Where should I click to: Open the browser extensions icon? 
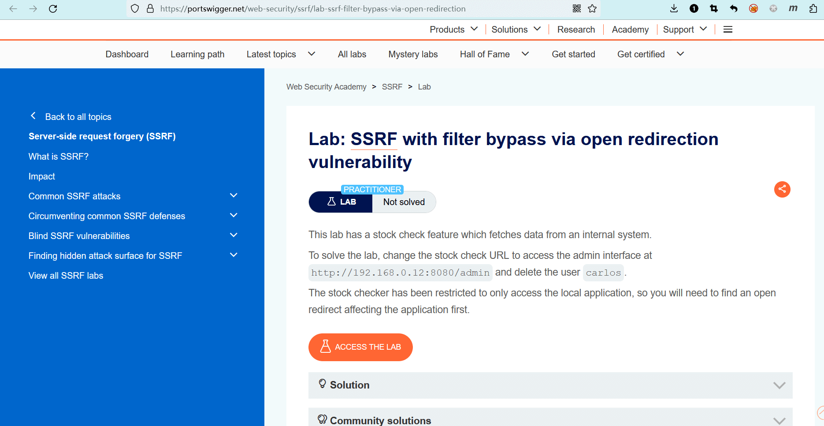[813, 9]
